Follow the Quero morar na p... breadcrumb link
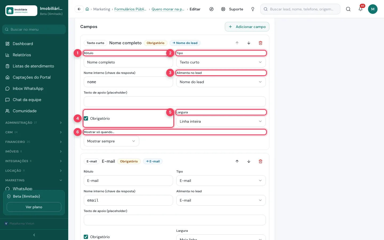This screenshot has width=384, height=240. click(x=168, y=9)
